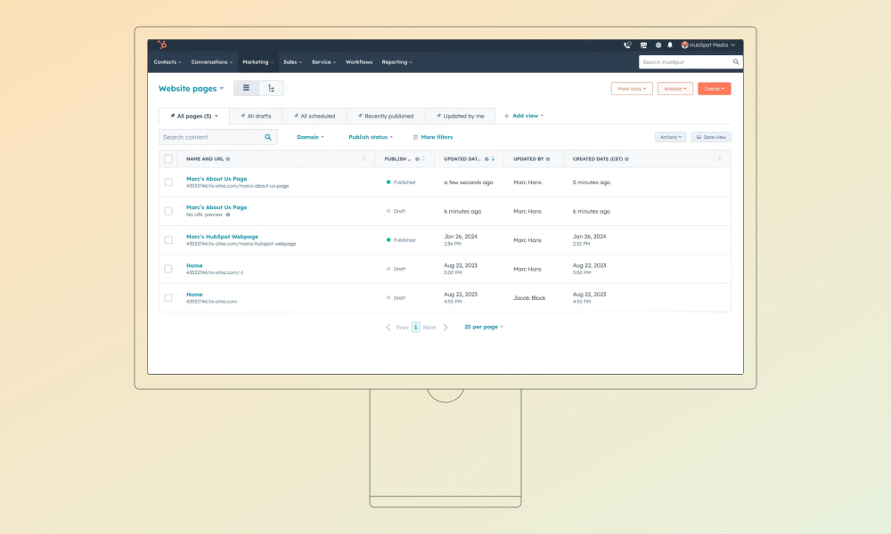This screenshot has height=534, width=891.
Task: Click the magnifying glass search icon
Action: coord(267,137)
